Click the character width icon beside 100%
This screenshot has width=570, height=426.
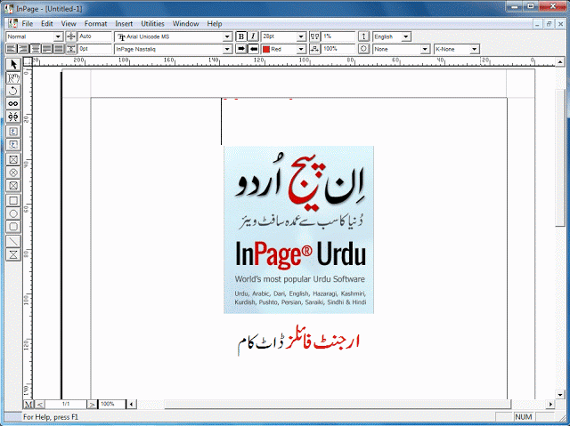pyautogui.click(x=314, y=49)
